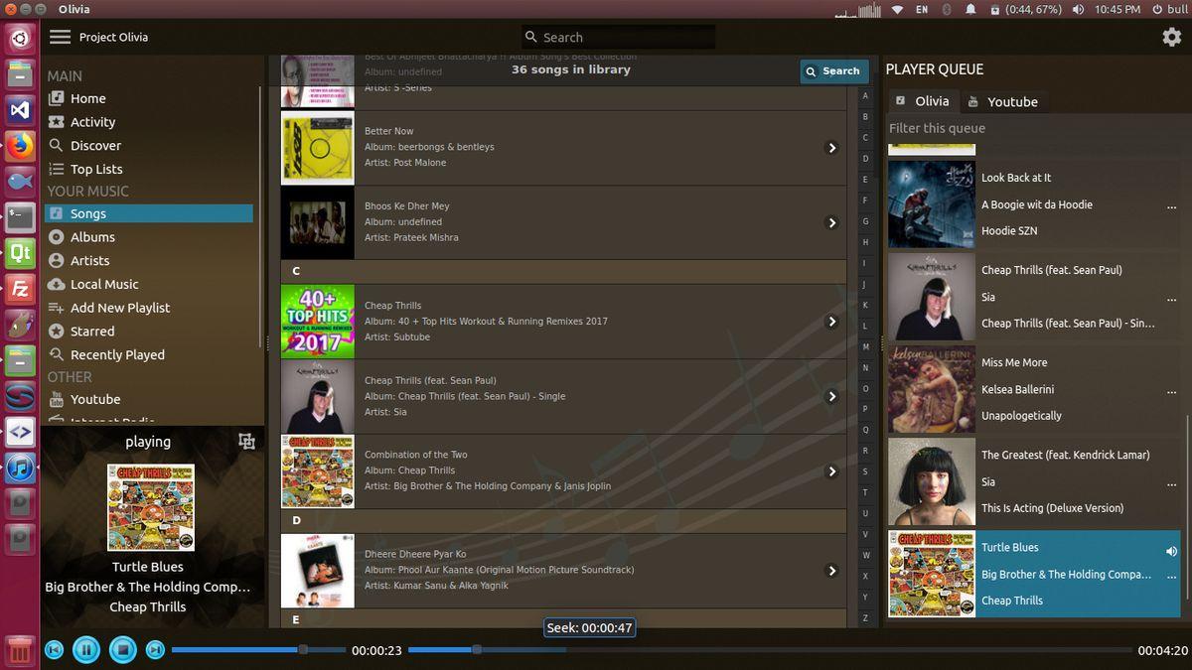
Task: Click the Home sidebar icon
Action: pos(57,98)
